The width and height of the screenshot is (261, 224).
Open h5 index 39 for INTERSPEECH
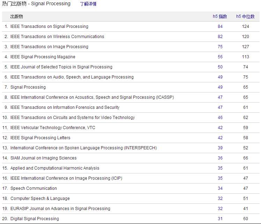coord(220,148)
